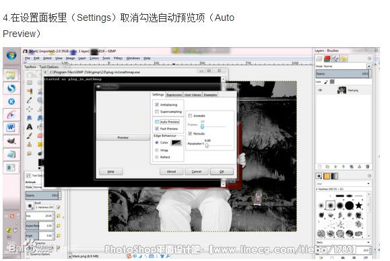Select the Eraser tool in Toolbox
This screenshot has height=261, width=390.
coord(40,136)
